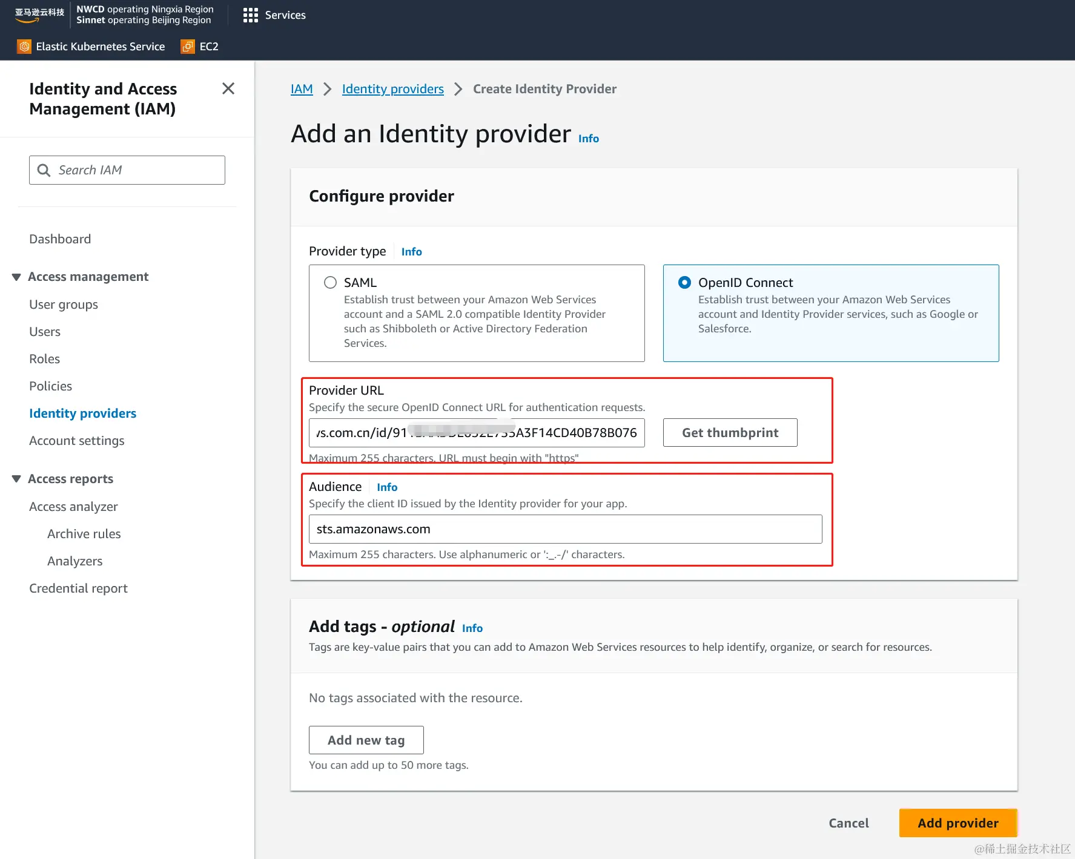
Task: Go to User groups
Action: (64, 304)
